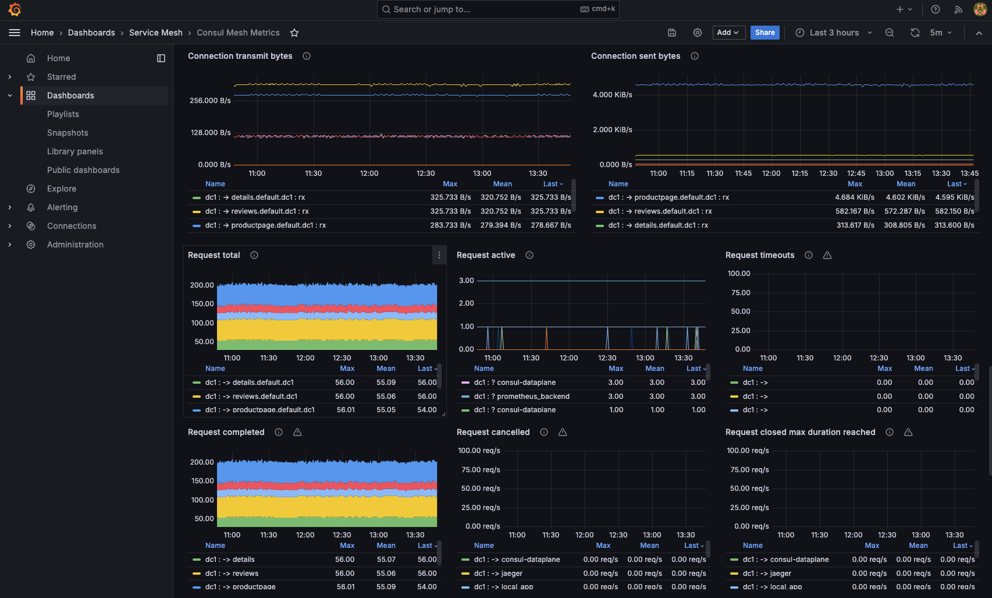Save the dashboard using the floppy disk icon

point(672,33)
